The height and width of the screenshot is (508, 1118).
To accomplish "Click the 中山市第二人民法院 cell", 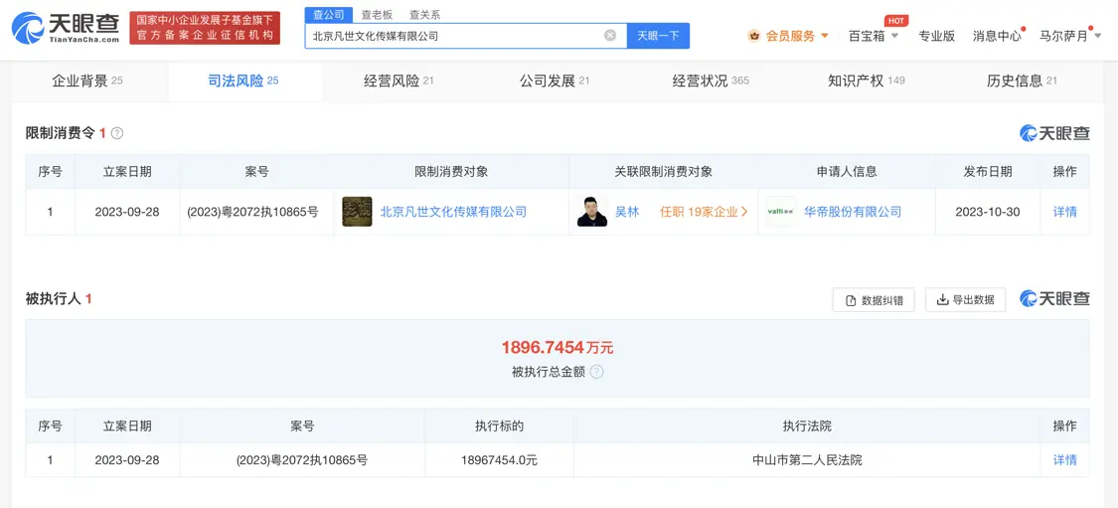I will [807, 460].
